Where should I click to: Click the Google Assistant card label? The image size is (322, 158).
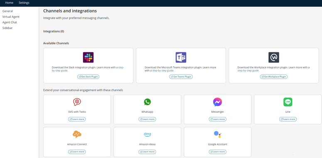217,144
